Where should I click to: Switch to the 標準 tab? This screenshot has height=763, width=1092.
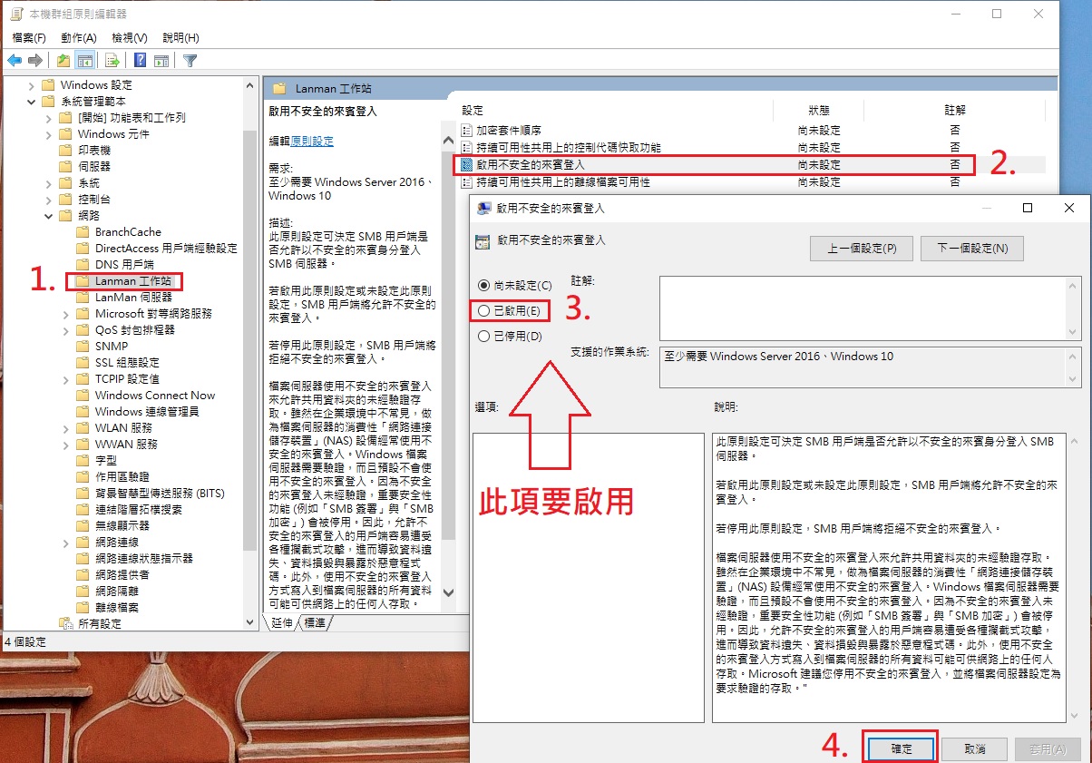coord(315,622)
